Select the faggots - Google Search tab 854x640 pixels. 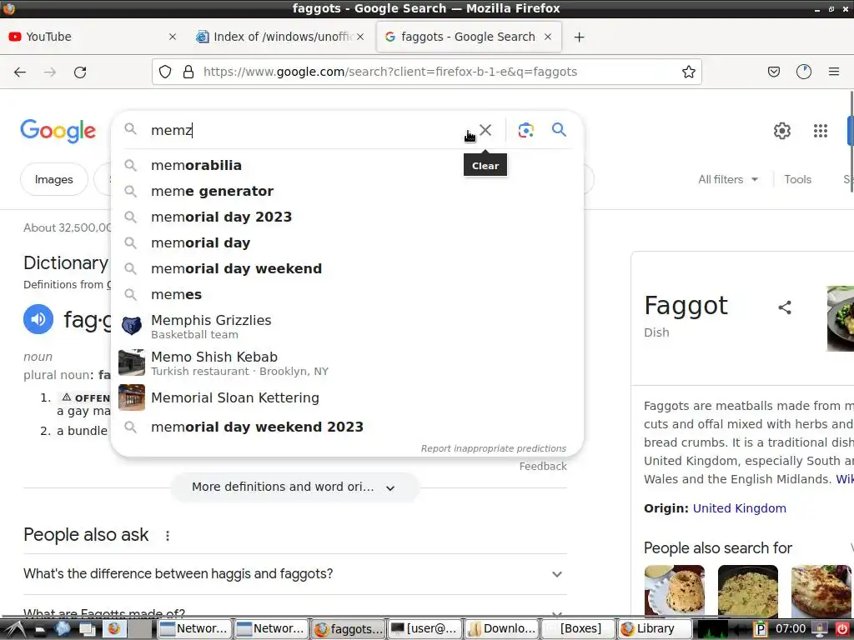pyautogui.click(x=469, y=37)
